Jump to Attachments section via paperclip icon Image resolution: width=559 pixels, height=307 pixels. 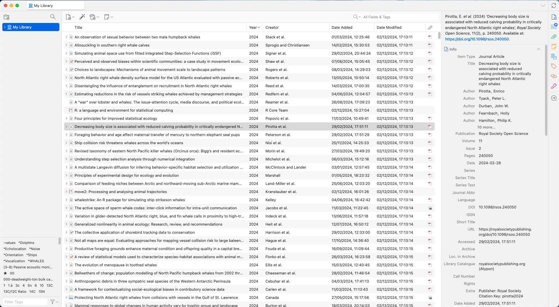click(553, 37)
